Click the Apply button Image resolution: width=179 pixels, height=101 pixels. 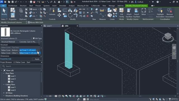[37, 59]
